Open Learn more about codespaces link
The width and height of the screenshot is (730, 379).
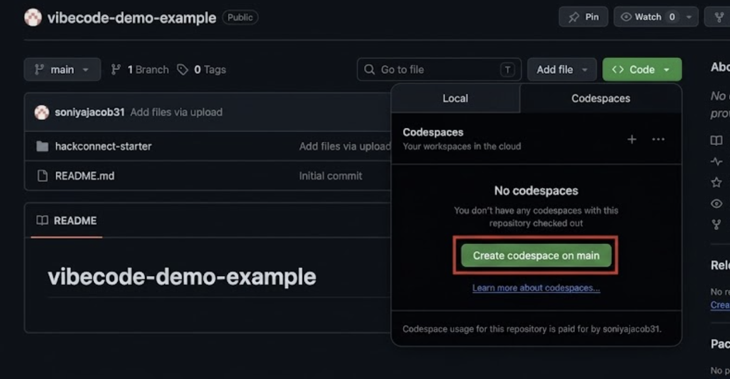point(536,288)
